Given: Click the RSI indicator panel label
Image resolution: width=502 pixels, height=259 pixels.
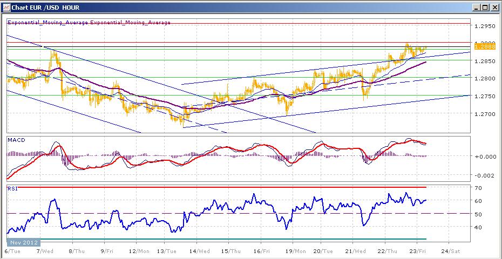Looking at the screenshot, I should point(12,188).
